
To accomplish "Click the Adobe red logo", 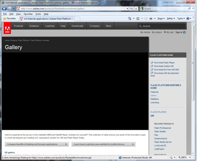I will coord(7,28).
